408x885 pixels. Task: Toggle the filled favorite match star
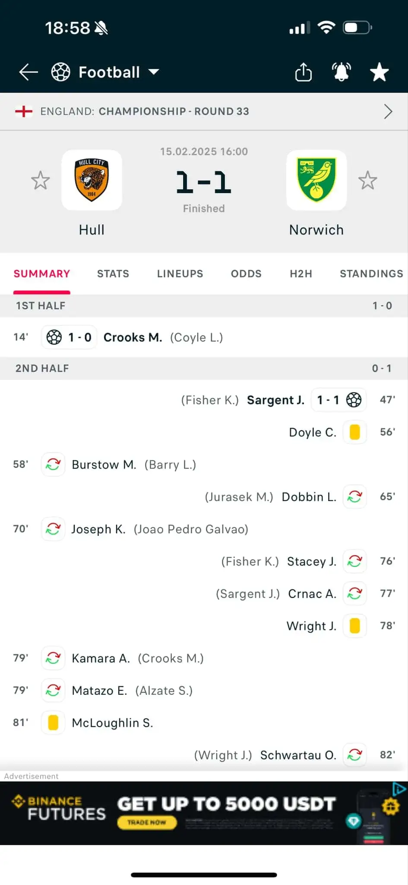(x=379, y=72)
